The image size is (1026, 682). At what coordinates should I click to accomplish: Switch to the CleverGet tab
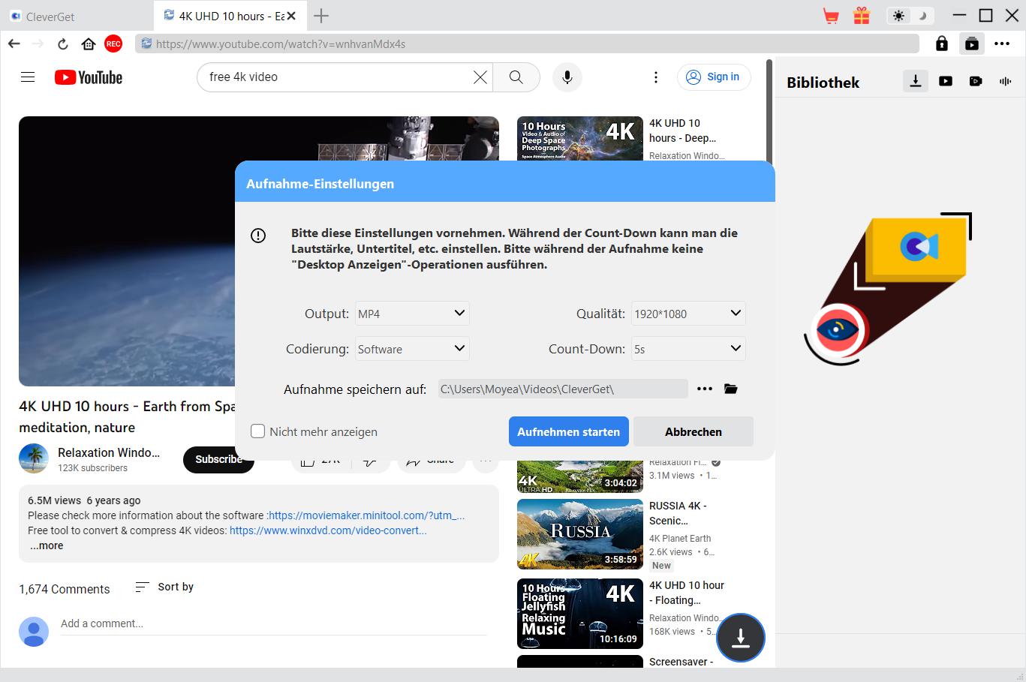75,16
